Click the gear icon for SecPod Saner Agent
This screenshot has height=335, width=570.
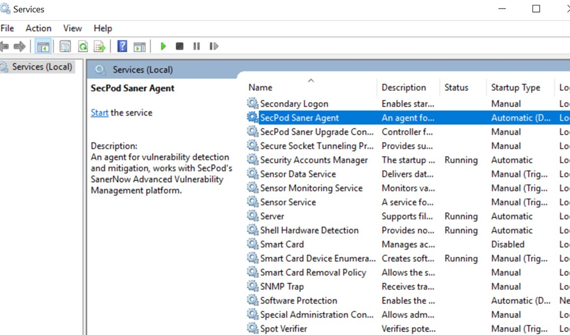[x=253, y=118]
